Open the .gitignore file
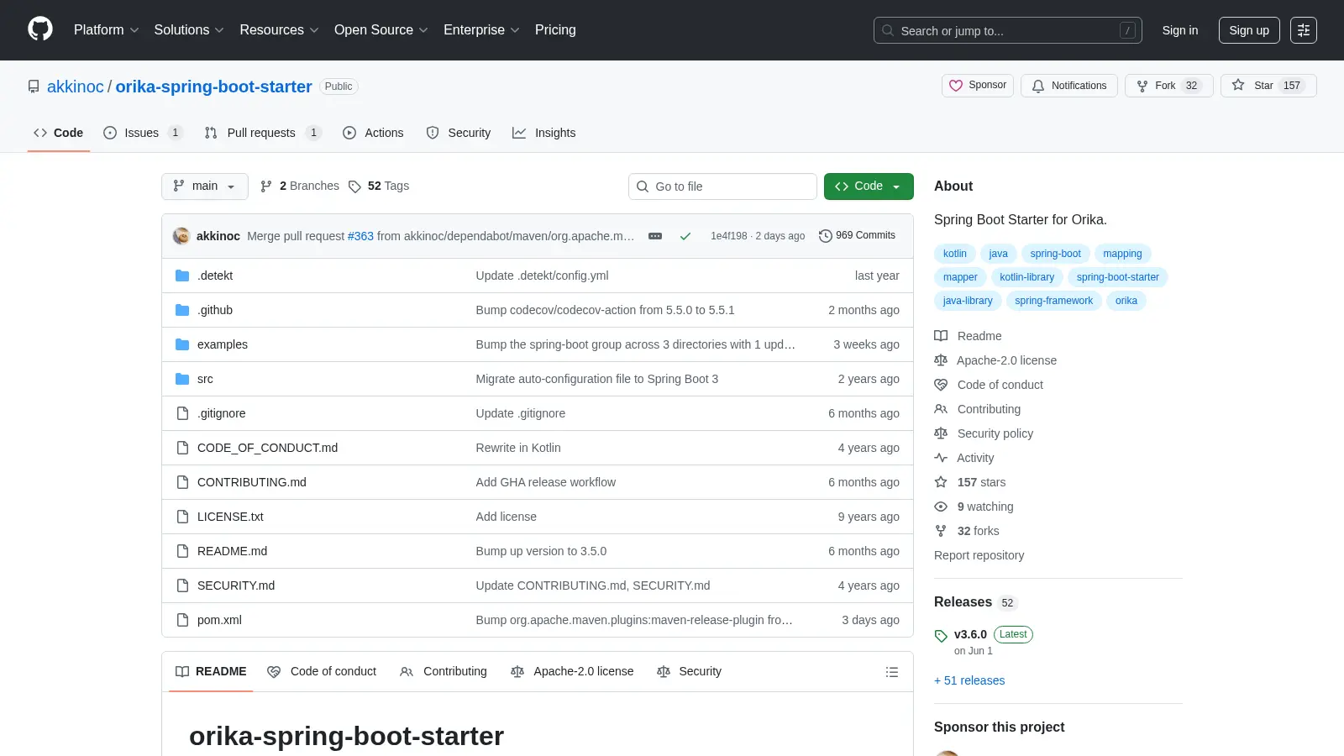The height and width of the screenshot is (756, 1344). 222,413
